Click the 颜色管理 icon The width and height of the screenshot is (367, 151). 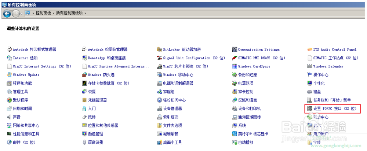click(x=84, y=134)
